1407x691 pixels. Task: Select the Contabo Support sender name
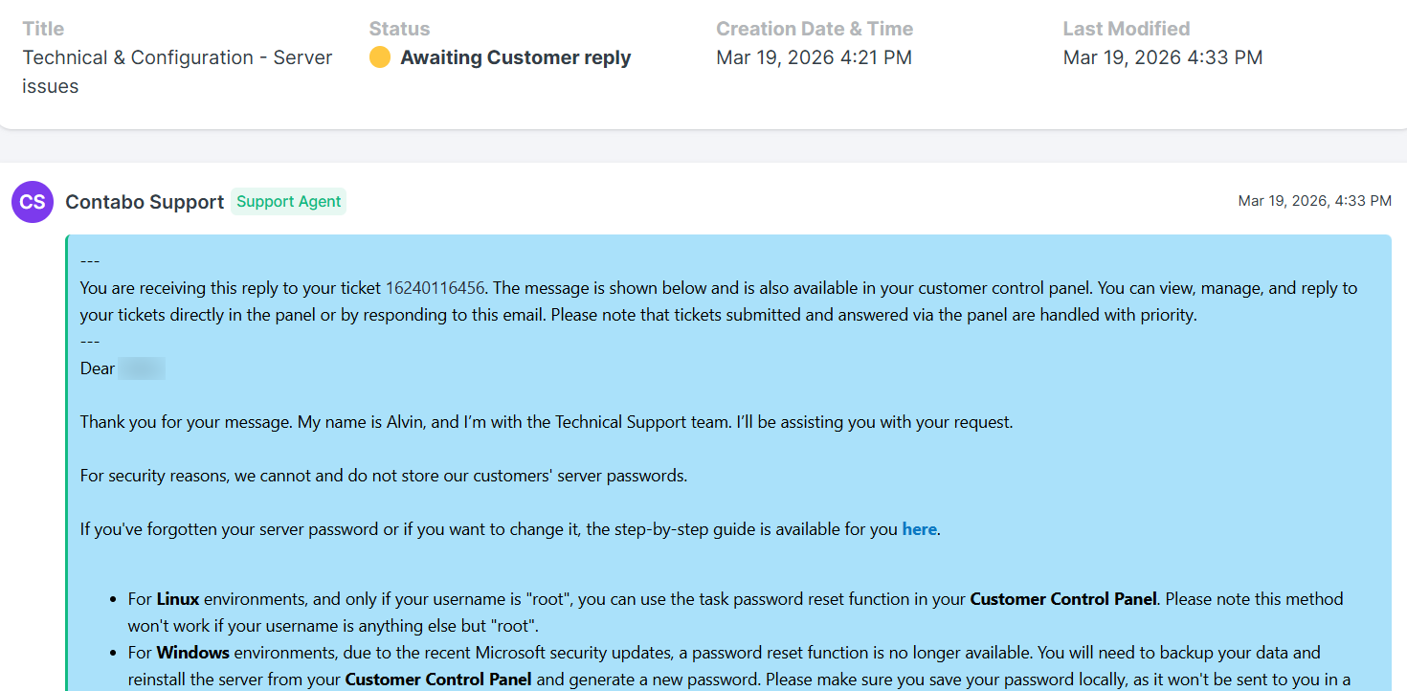point(145,201)
